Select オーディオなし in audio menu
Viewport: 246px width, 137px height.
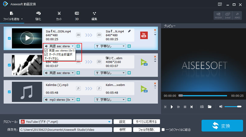coord(52,58)
